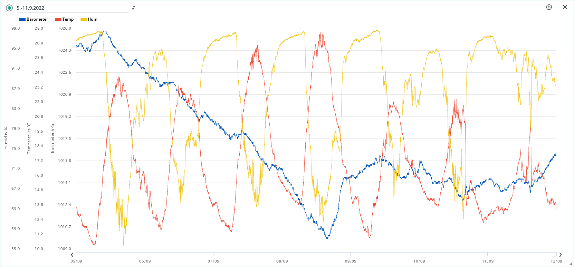Toggle the green radio circle beside title
The image size is (574, 267).
[9, 8]
